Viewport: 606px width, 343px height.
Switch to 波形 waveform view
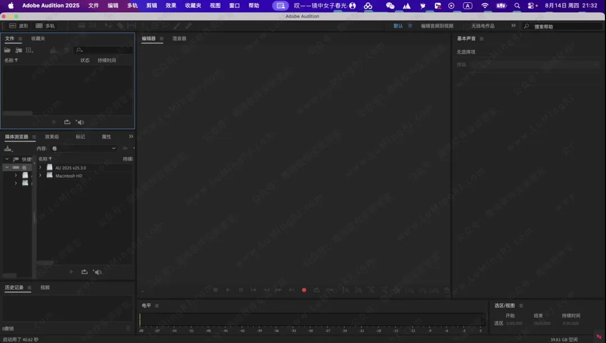tap(18, 26)
